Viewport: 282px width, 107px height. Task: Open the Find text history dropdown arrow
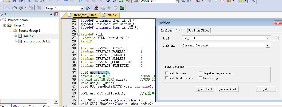268,38
